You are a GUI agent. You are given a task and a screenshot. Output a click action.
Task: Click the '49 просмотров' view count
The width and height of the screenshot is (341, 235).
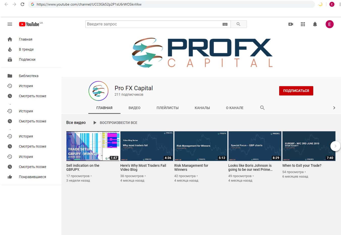tap(240, 176)
